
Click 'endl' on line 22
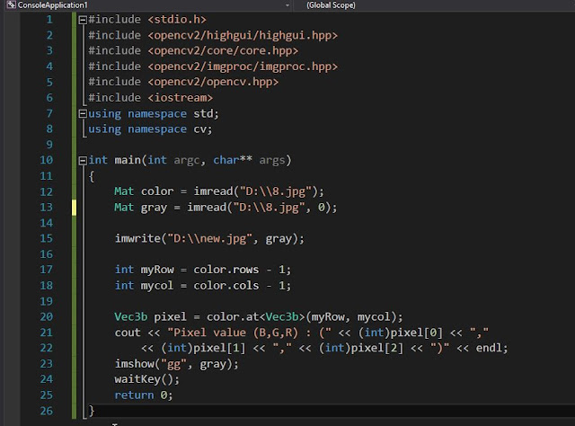pyautogui.click(x=489, y=348)
